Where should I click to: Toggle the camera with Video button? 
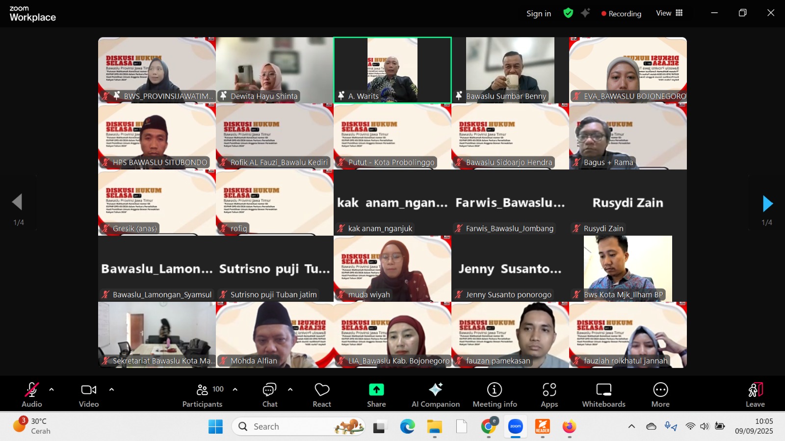click(89, 394)
